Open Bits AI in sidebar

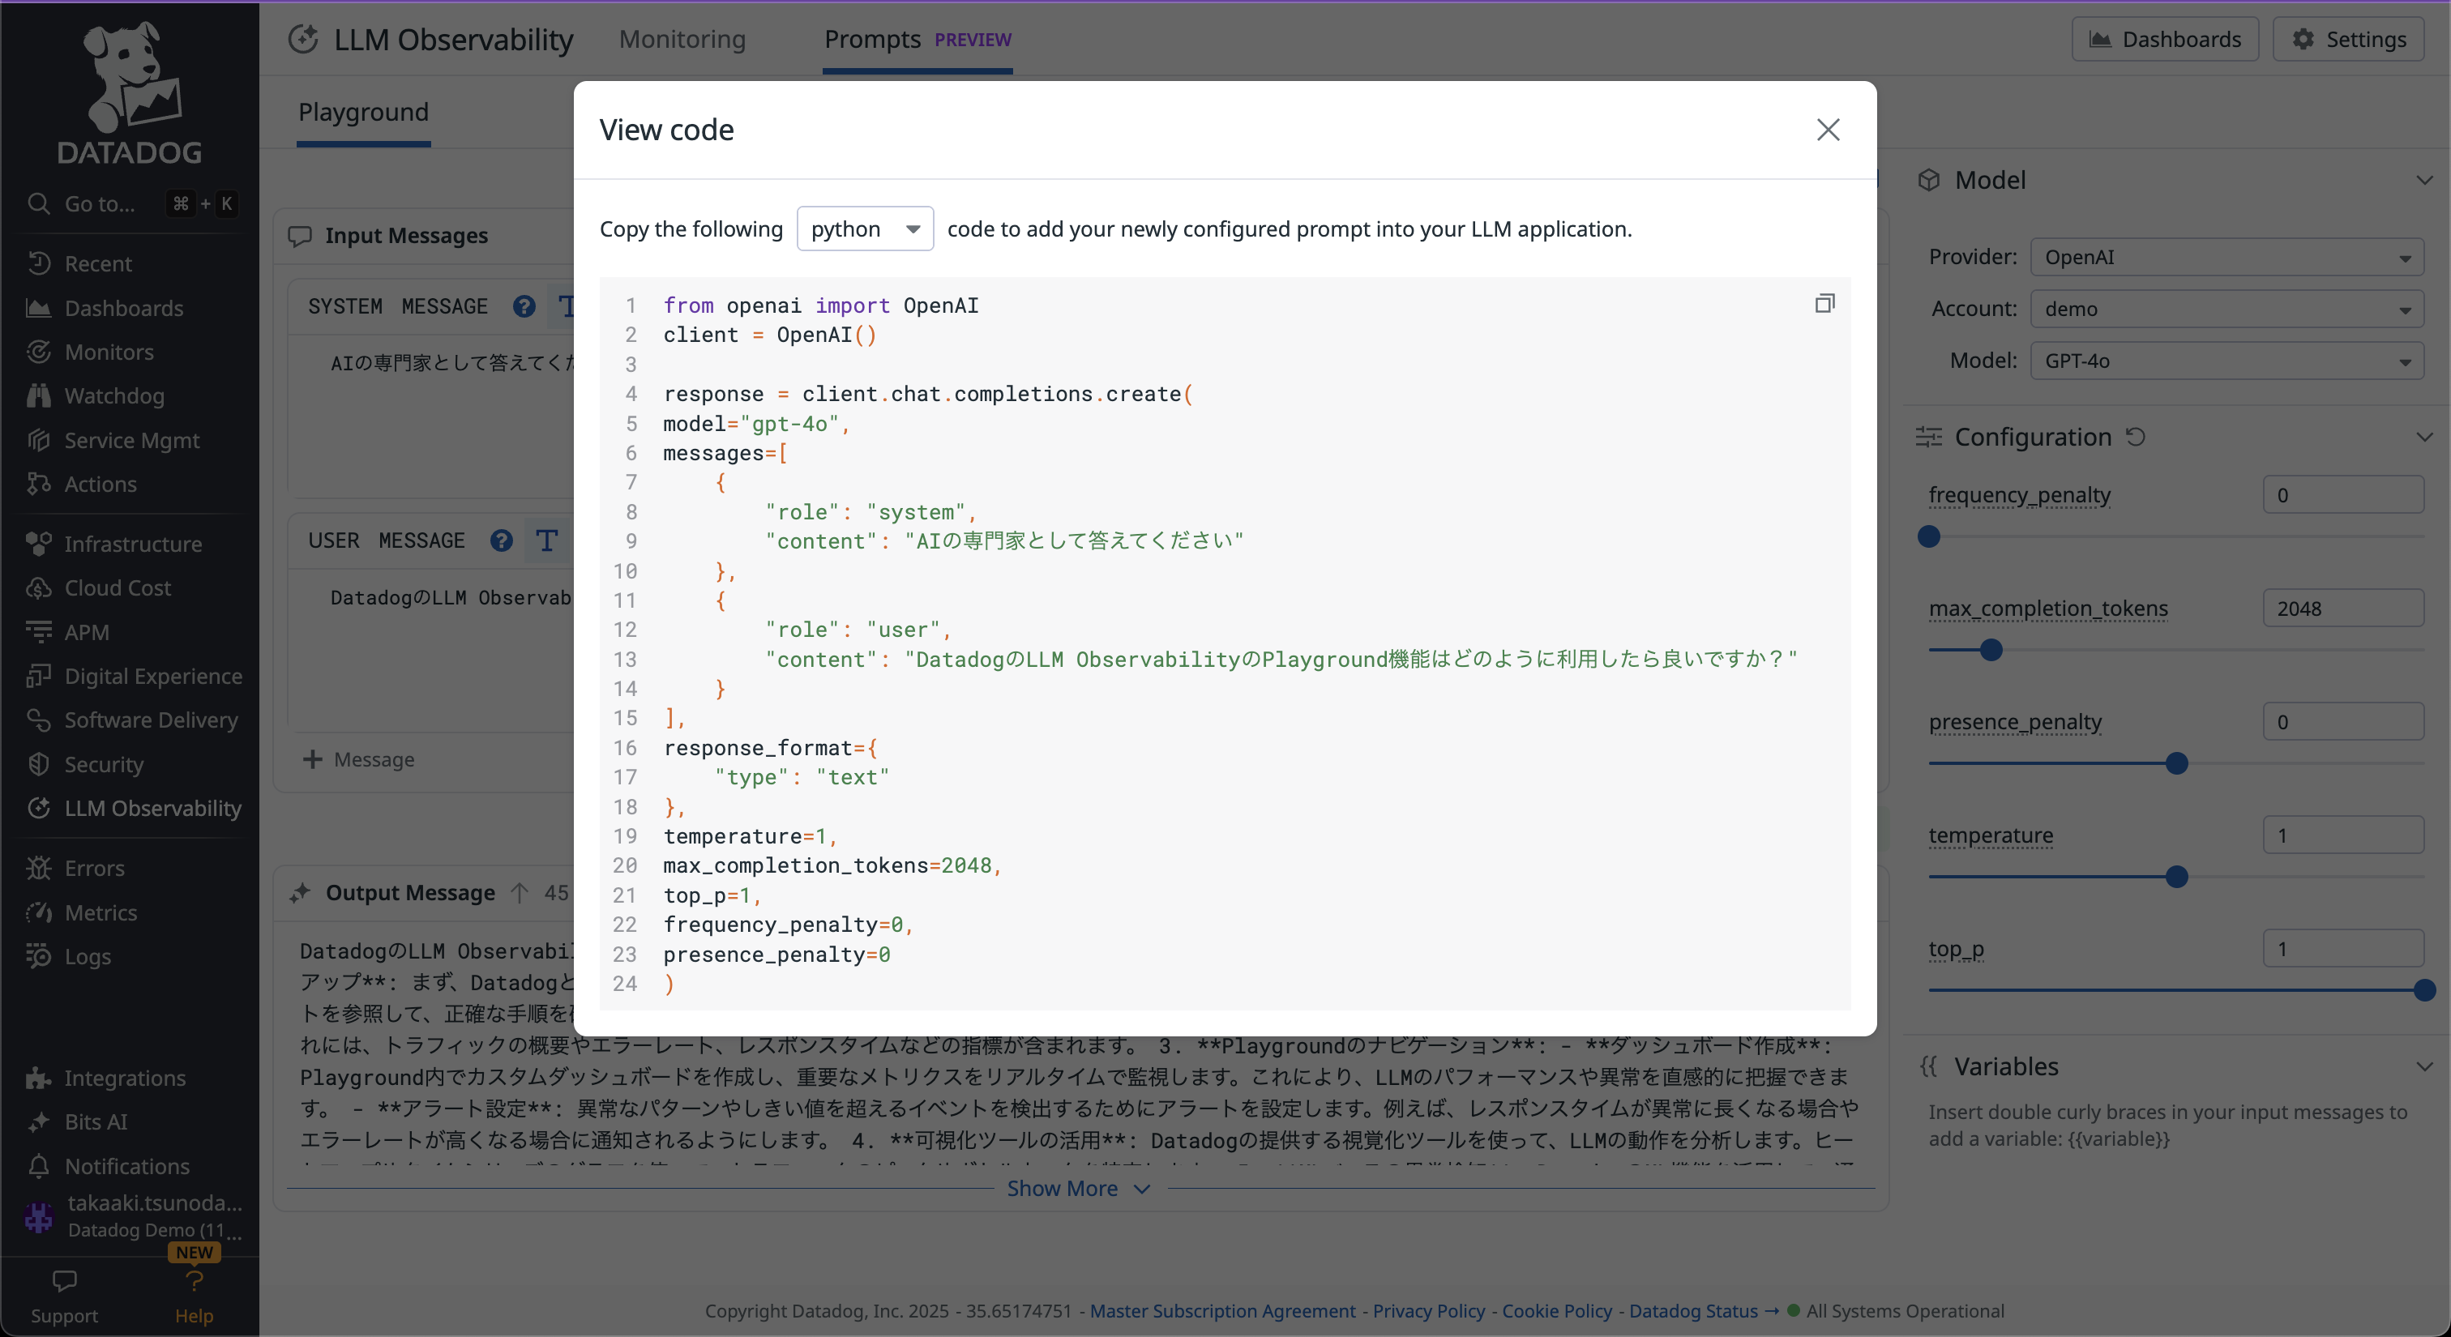coord(95,1121)
